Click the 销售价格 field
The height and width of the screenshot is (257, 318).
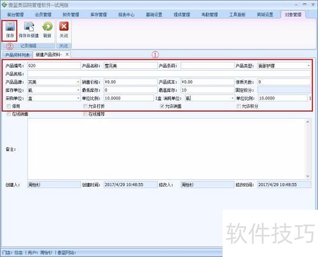[x=130, y=82]
